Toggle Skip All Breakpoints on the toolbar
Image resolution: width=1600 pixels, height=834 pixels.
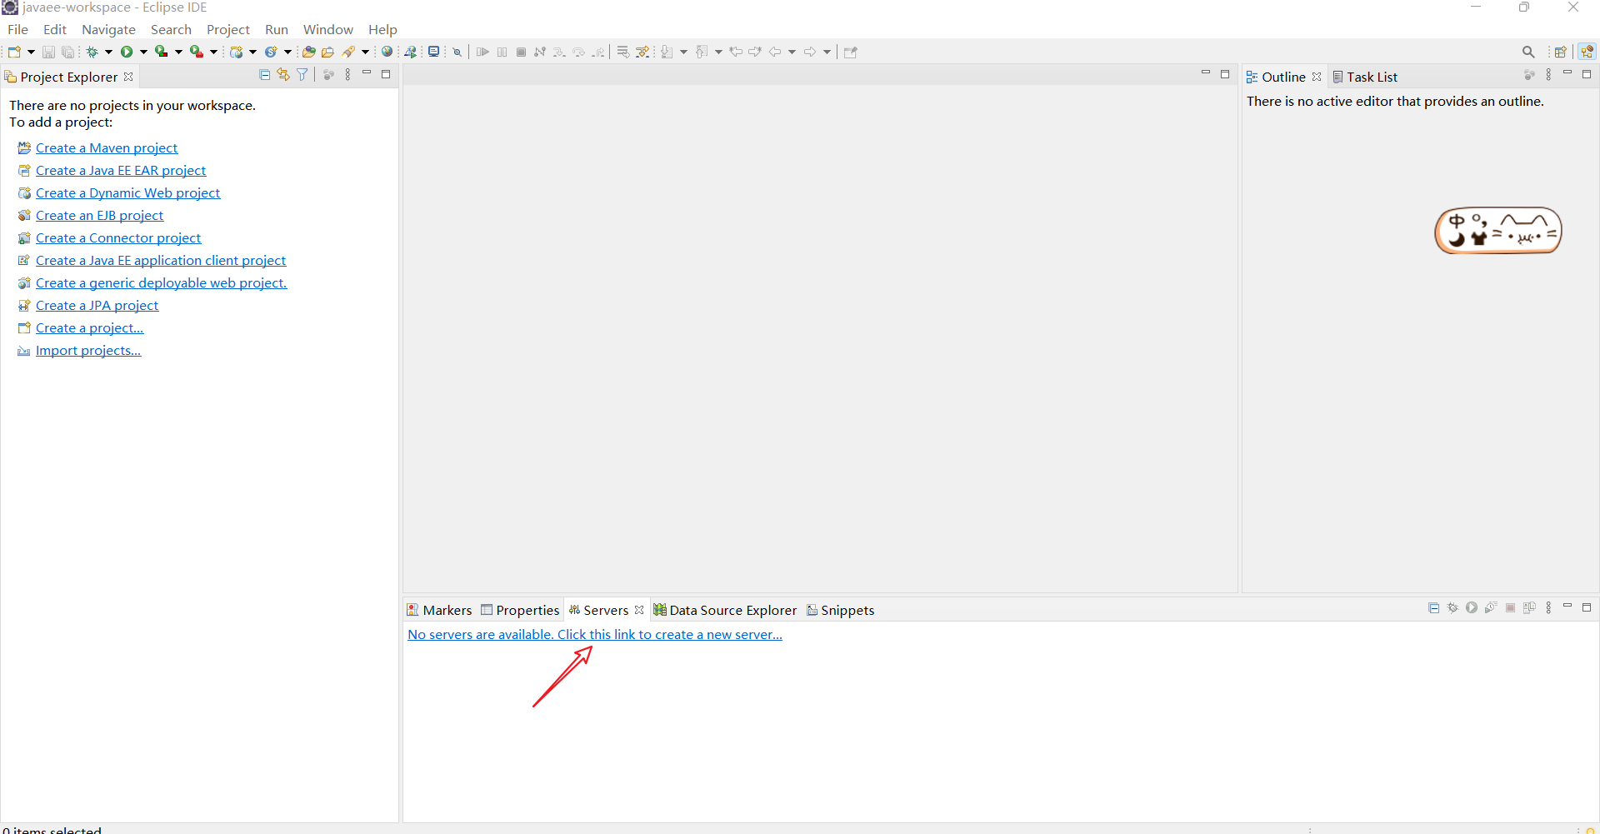point(457,51)
